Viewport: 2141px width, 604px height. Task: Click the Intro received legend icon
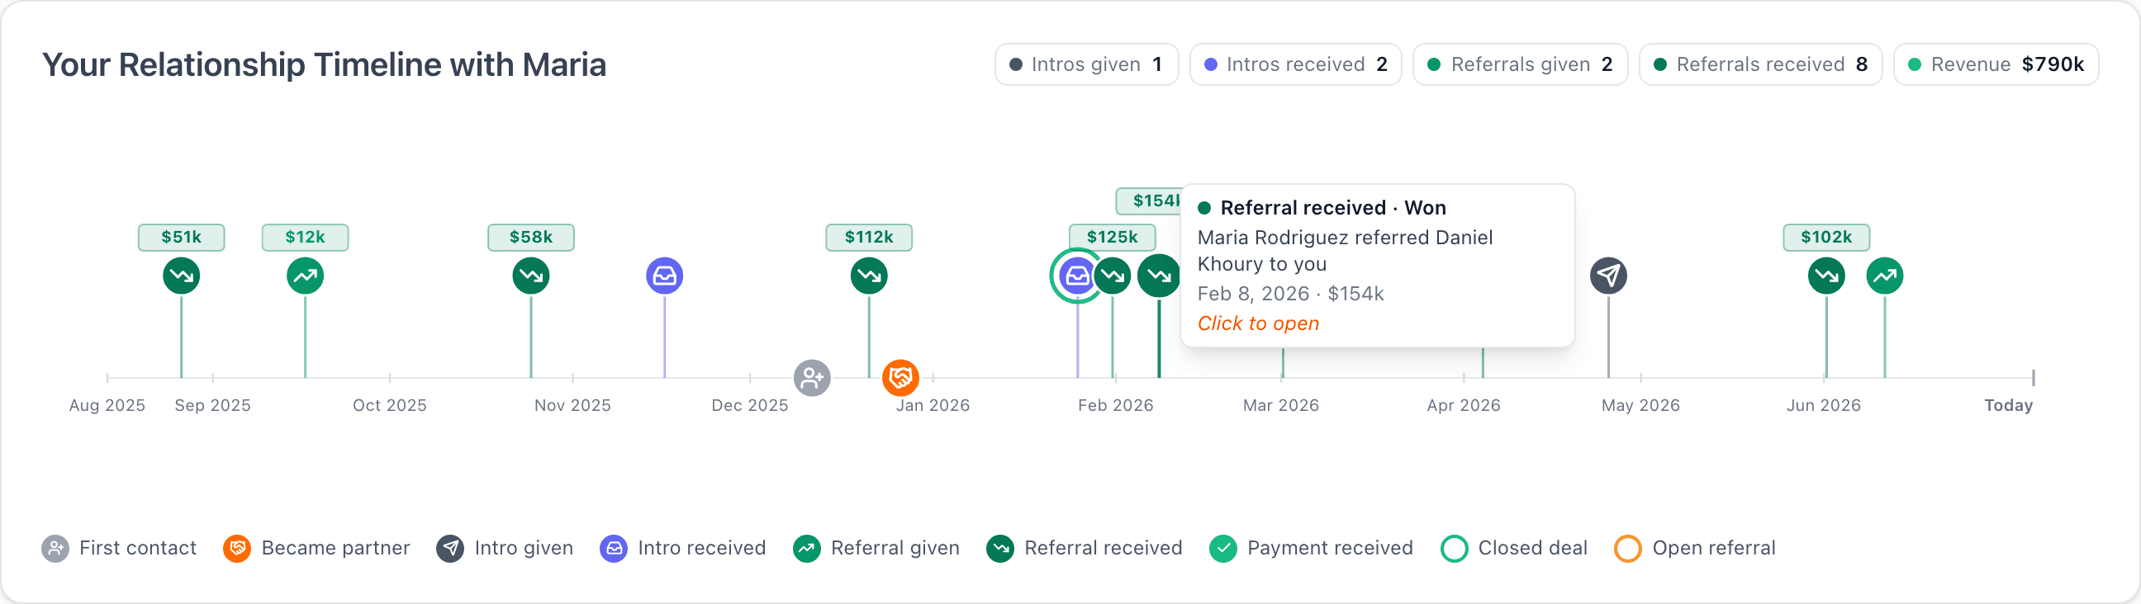(x=615, y=550)
